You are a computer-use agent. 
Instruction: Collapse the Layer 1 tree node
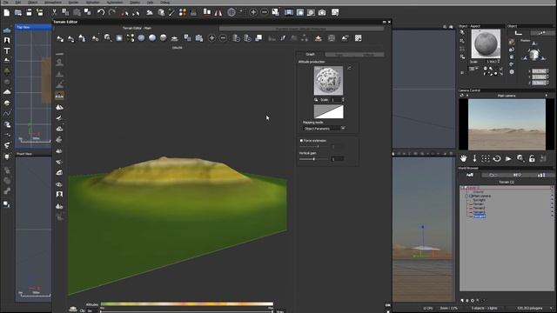(x=462, y=188)
